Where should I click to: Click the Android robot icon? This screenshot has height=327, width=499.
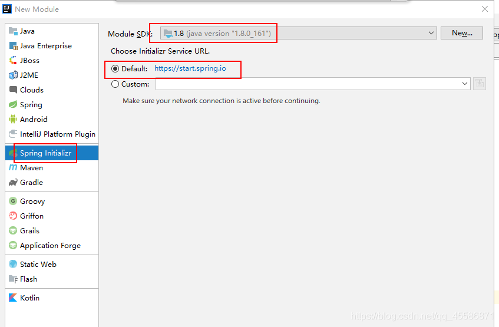(13, 119)
